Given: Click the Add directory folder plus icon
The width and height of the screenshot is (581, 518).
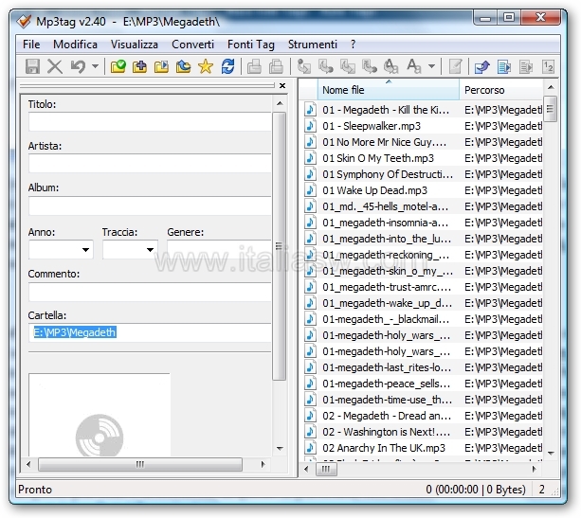Looking at the screenshot, I should (139, 66).
